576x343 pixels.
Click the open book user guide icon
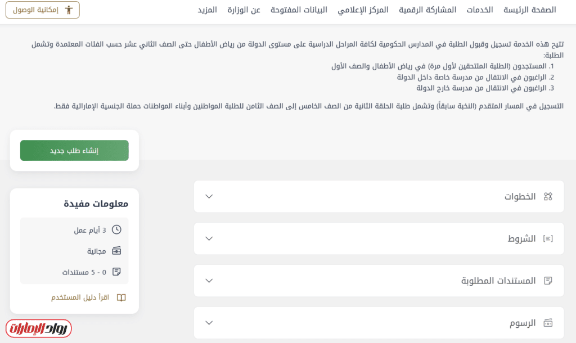pos(121,297)
